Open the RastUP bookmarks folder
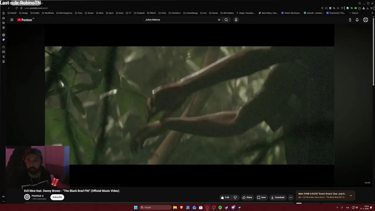 coord(12,13)
